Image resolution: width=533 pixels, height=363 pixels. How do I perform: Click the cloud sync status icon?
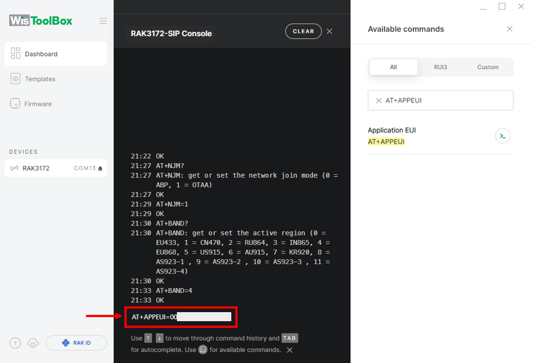point(33,343)
